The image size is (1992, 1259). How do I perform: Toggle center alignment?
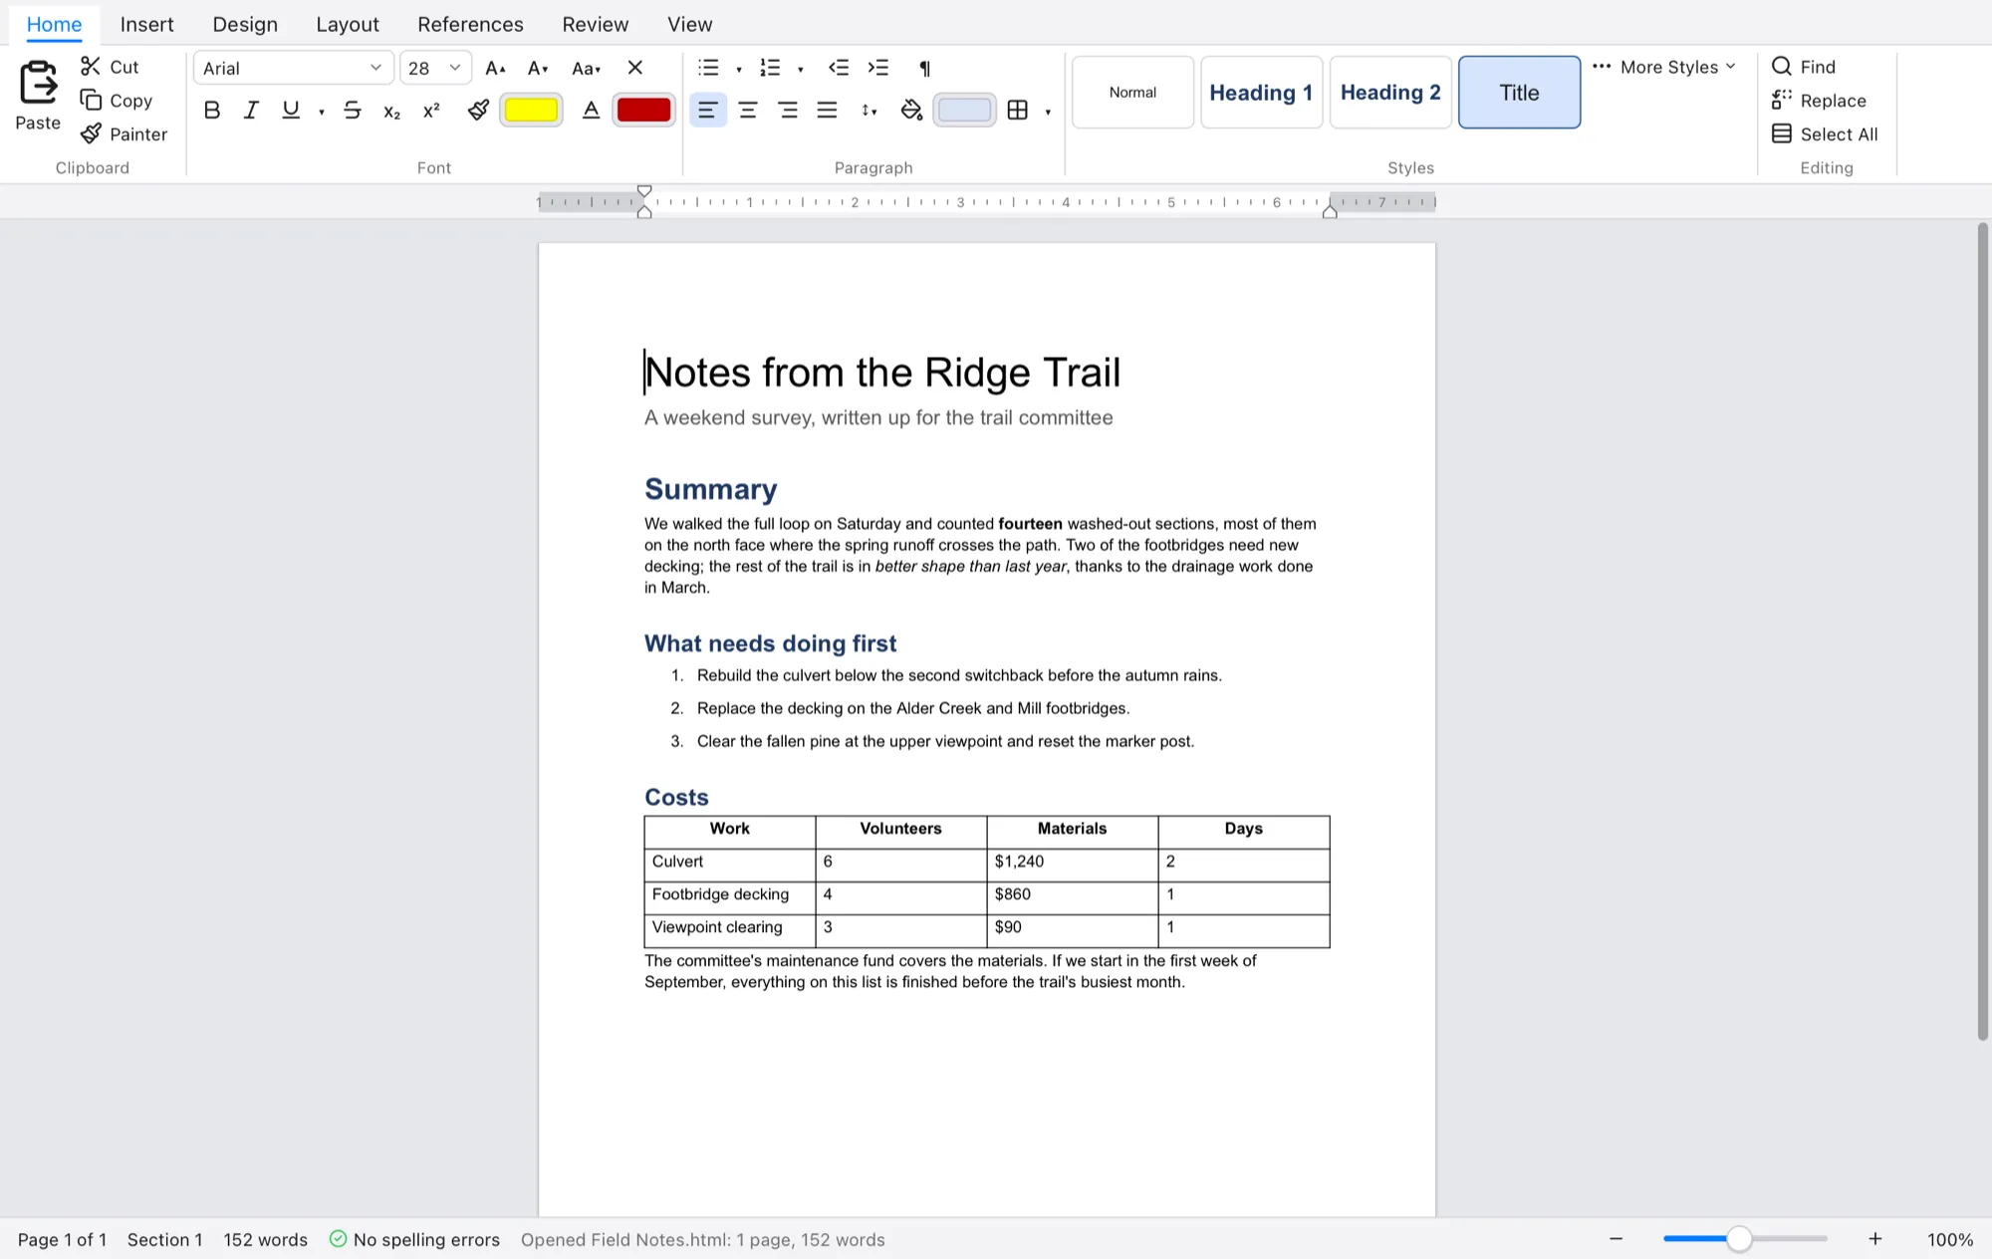tap(747, 111)
